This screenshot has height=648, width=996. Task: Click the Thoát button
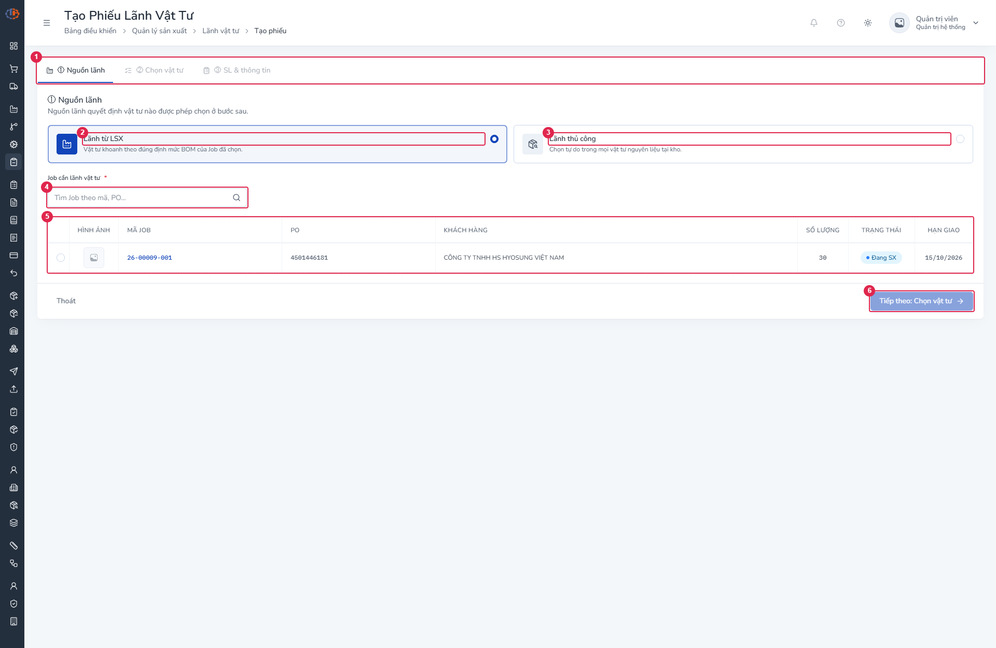66,301
